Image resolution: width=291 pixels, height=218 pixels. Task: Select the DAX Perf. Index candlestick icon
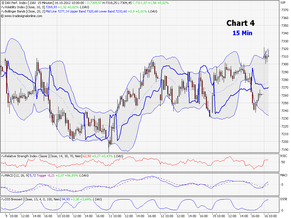(2, 3)
